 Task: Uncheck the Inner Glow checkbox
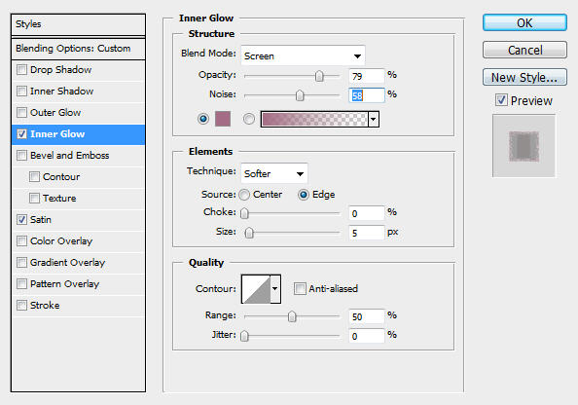point(21,134)
